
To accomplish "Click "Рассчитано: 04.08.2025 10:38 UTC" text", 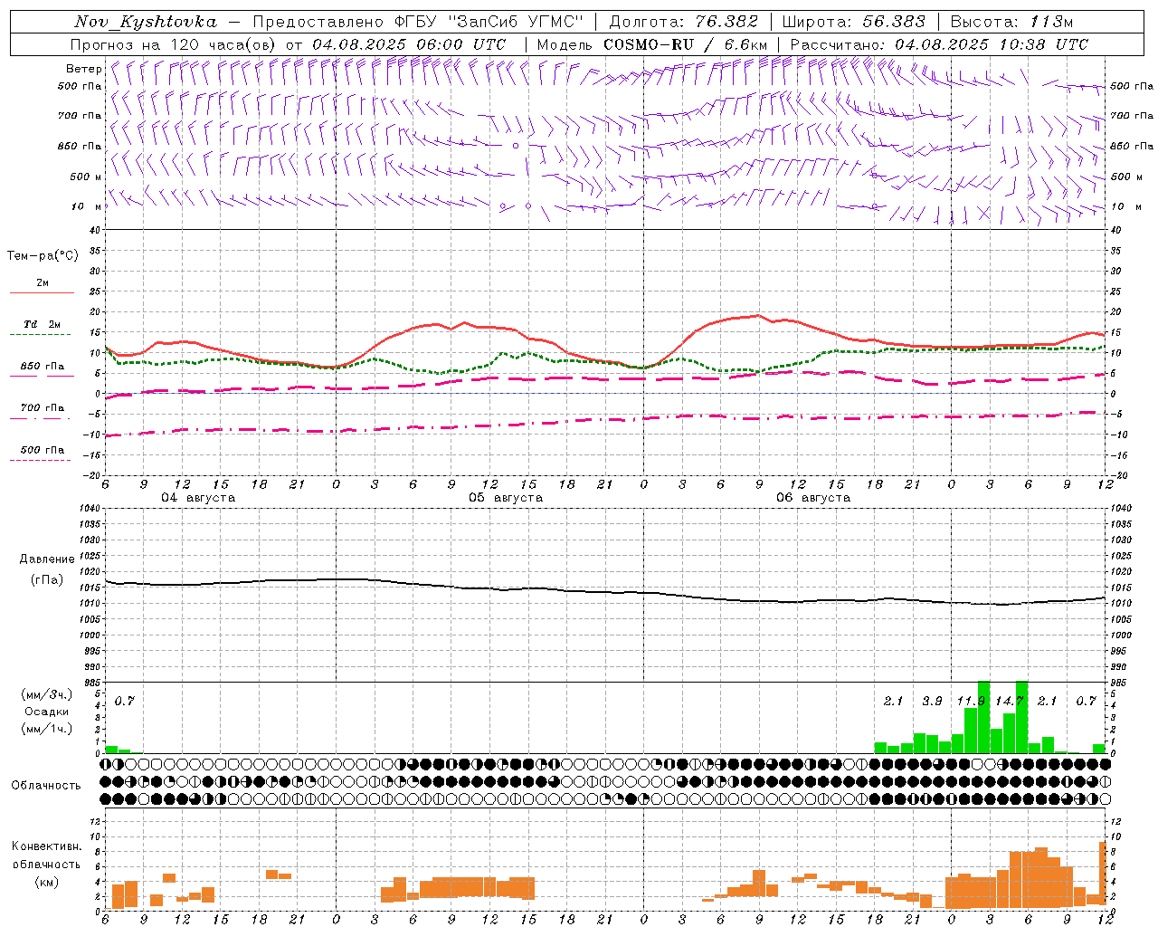I will 939,44.
